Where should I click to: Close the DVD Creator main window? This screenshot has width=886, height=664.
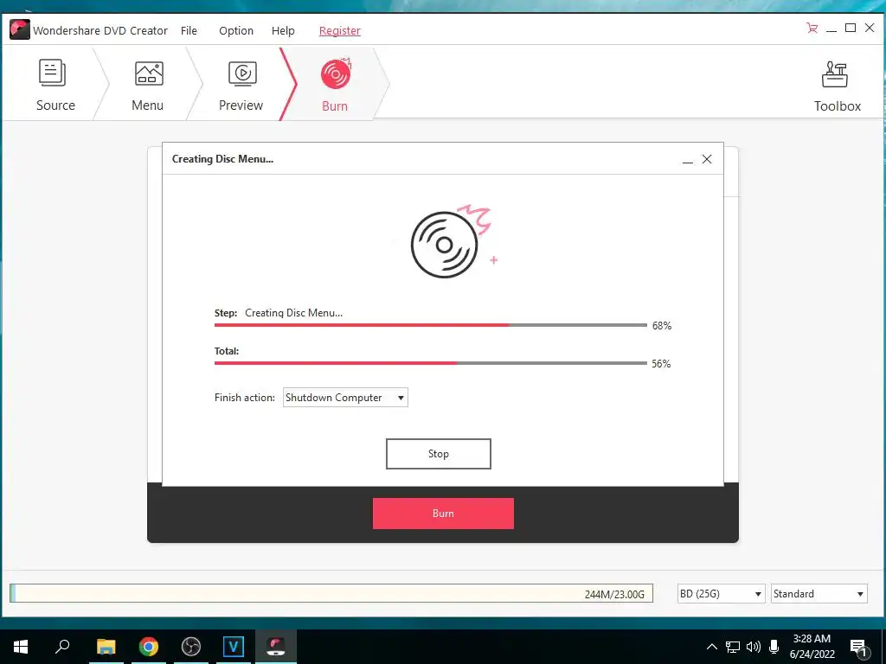[870, 28]
